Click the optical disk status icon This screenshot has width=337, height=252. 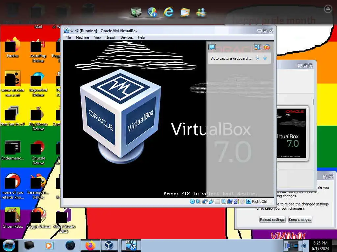[192, 201]
